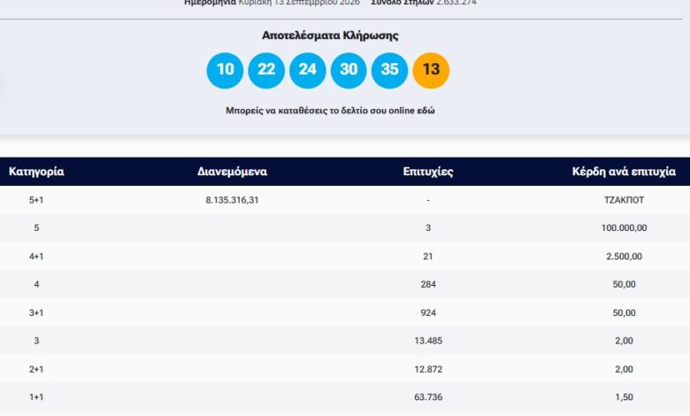Click the 13.485 successes value
690x416 pixels.
coord(428,341)
